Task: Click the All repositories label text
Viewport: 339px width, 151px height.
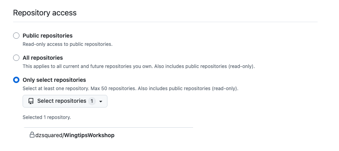Action: point(43,58)
